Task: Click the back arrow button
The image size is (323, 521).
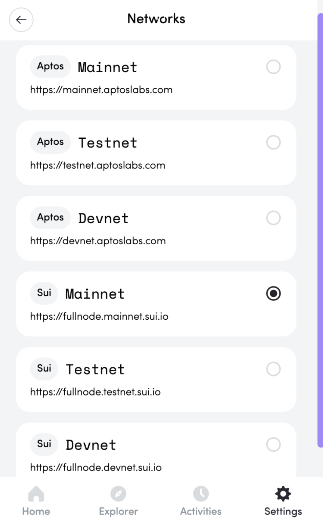Action: (x=21, y=20)
